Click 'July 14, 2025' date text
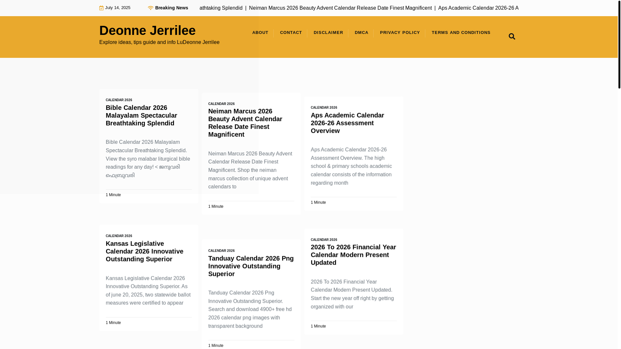This screenshot has width=621, height=349. coord(118,8)
